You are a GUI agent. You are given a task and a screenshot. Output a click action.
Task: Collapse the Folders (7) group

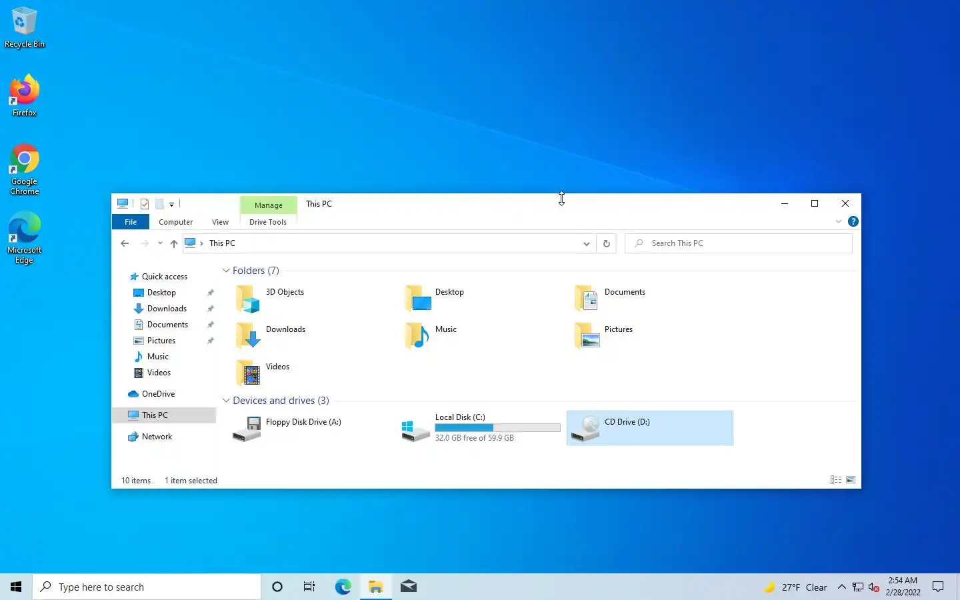226,271
